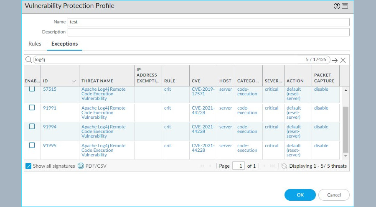
Task: Click the PDF/CSV export icon
Action: pos(81,166)
